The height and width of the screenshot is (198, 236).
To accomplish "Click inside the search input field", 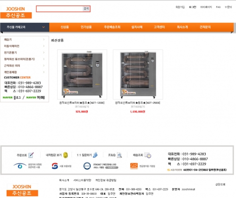I will (59, 9).
